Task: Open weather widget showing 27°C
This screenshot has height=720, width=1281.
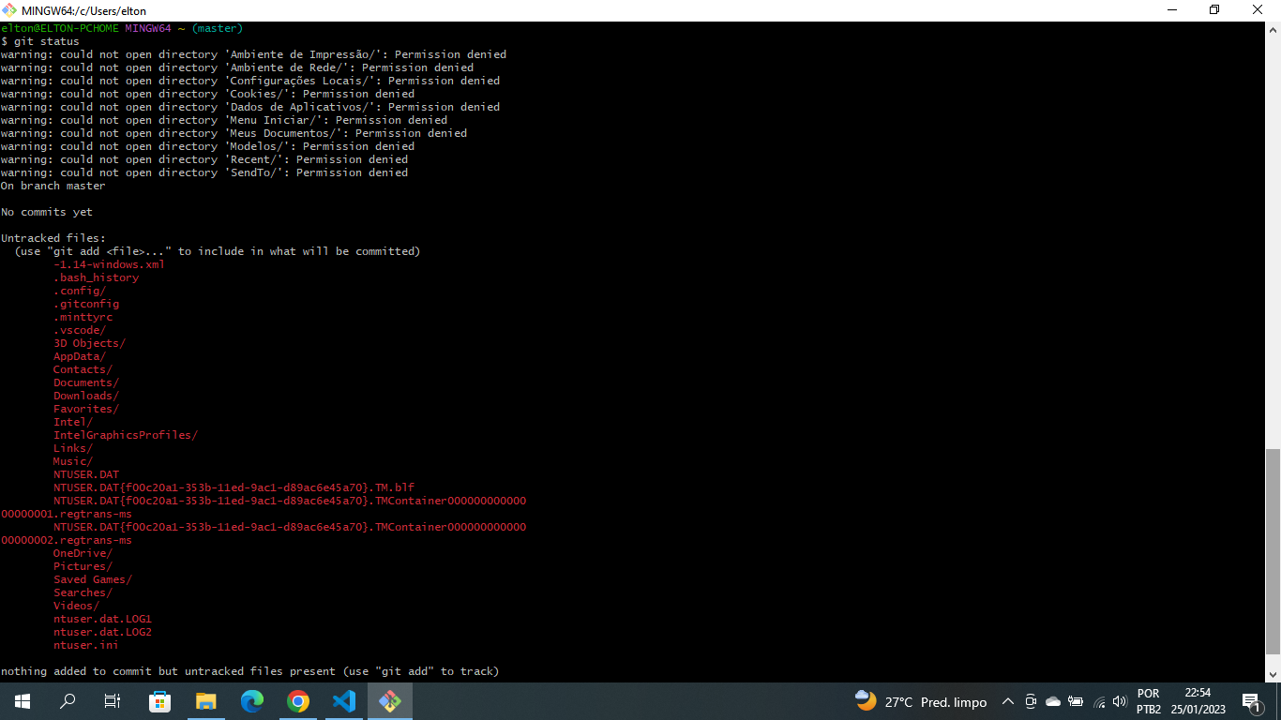Action: [x=920, y=701]
